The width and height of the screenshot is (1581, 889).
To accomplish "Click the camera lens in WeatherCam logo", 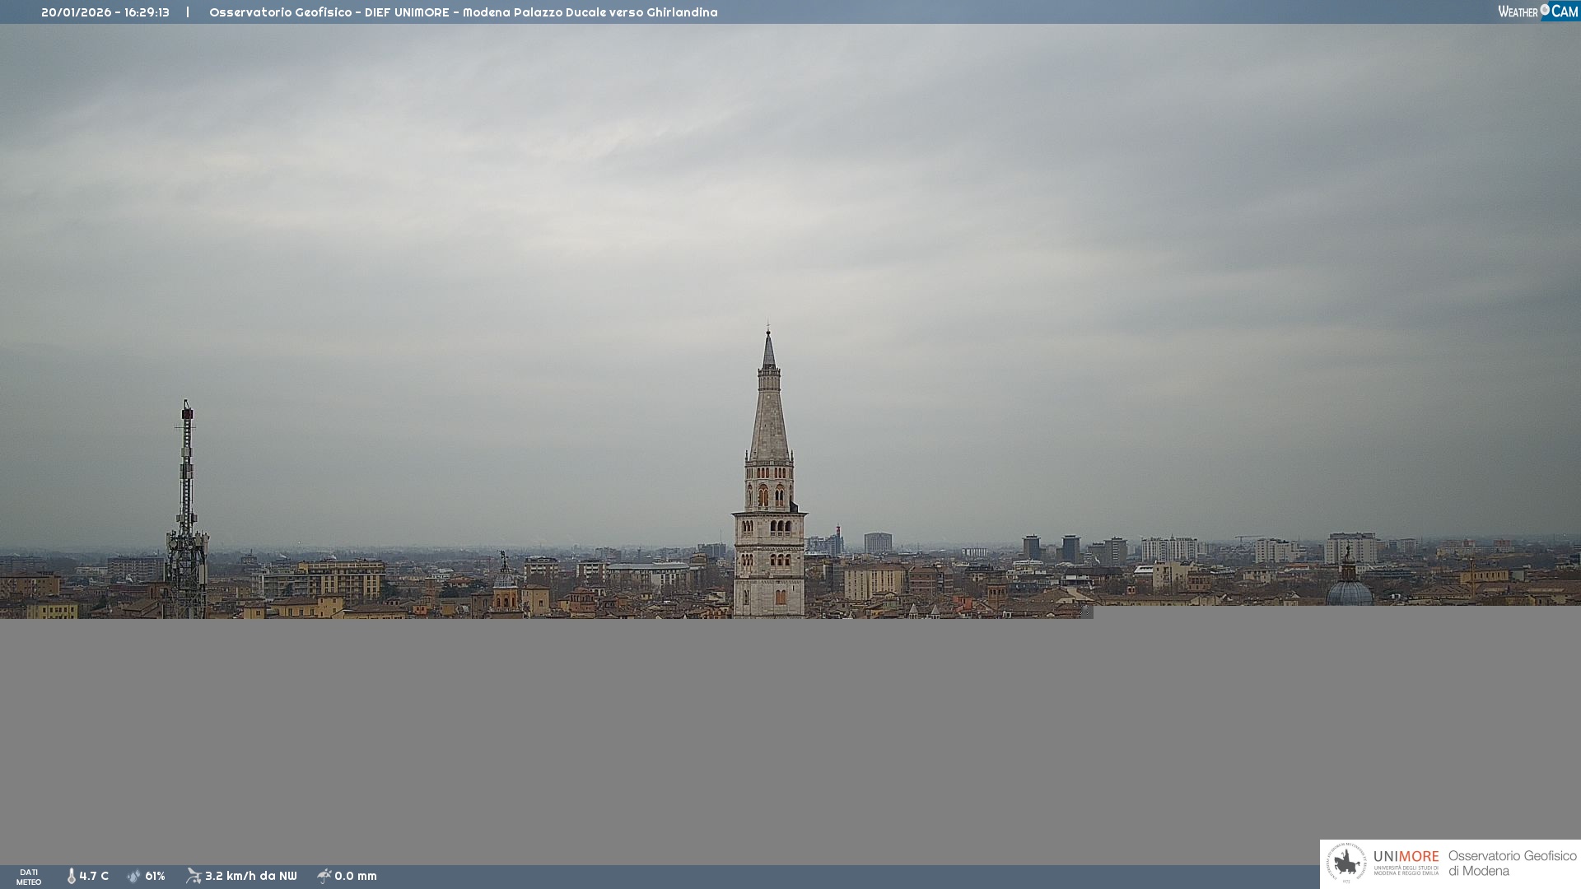I will [1545, 10].
